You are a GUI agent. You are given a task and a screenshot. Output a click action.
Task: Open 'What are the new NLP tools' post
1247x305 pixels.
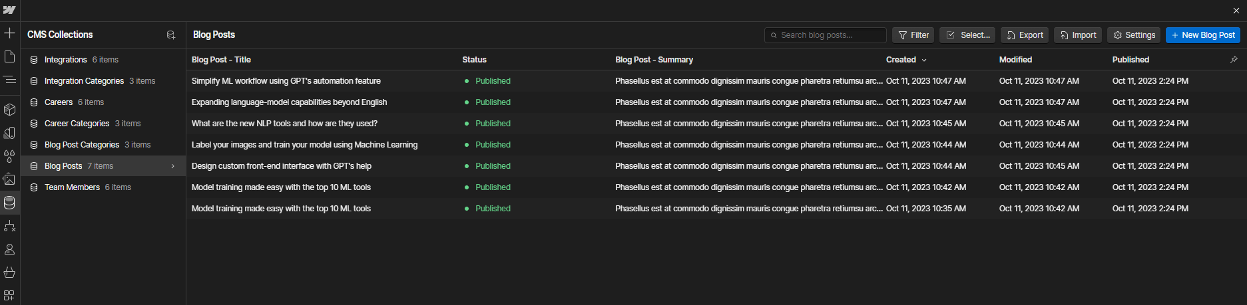[284, 124]
